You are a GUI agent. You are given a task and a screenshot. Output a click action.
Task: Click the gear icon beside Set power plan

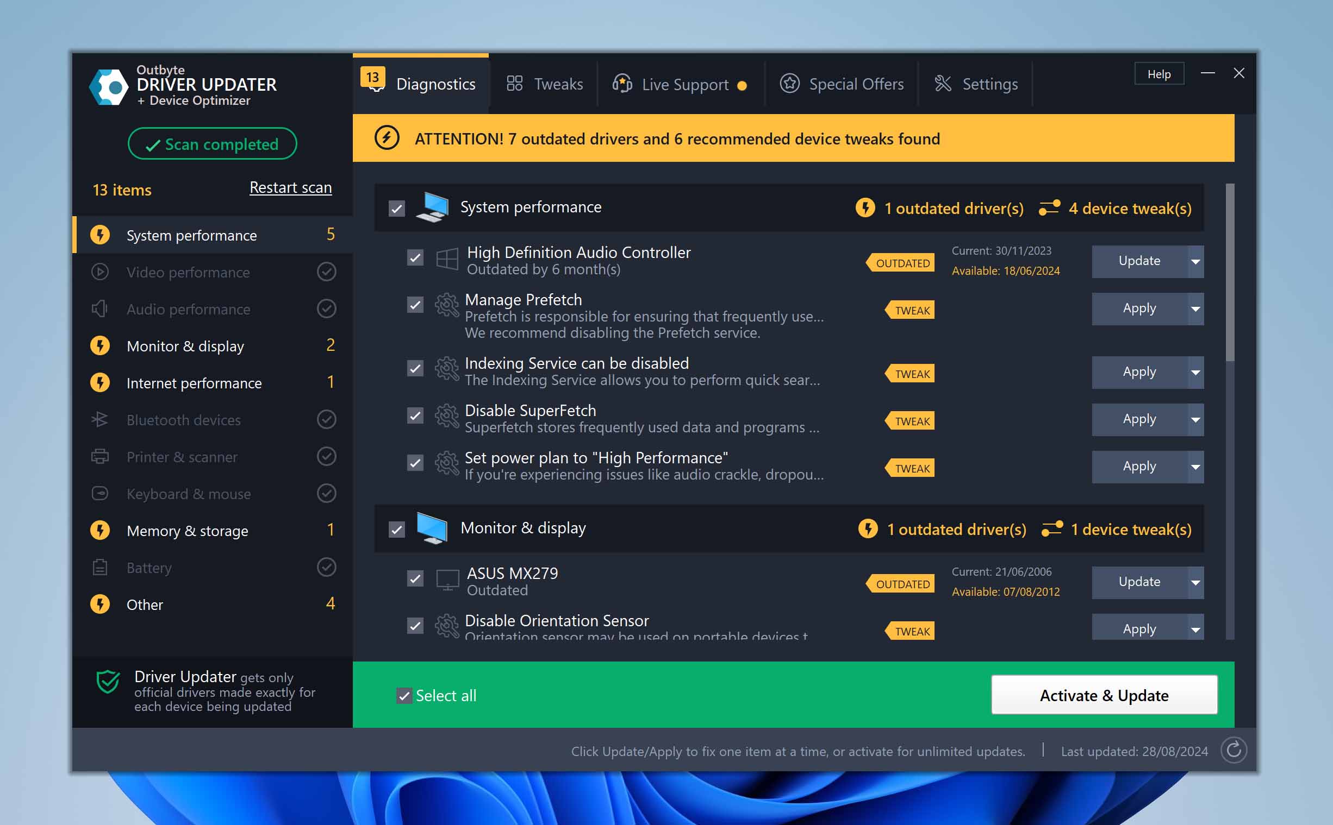[x=447, y=463]
